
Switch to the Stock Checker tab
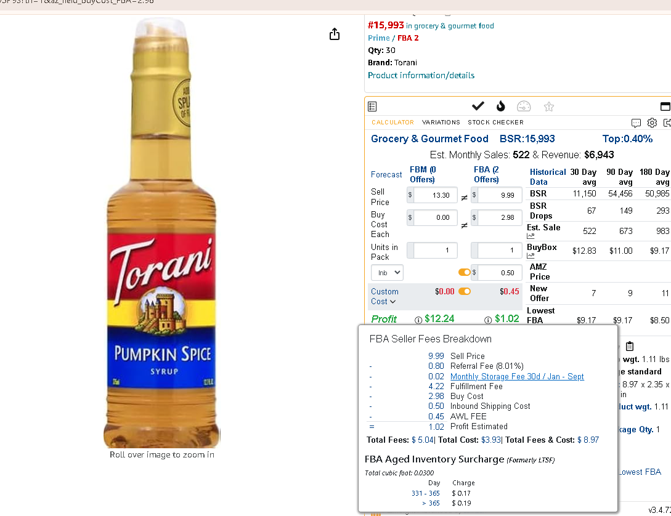tap(495, 123)
